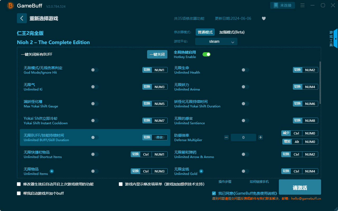Click the one-key close all button (一键关闭)

pyautogui.click(x=157, y=54)
